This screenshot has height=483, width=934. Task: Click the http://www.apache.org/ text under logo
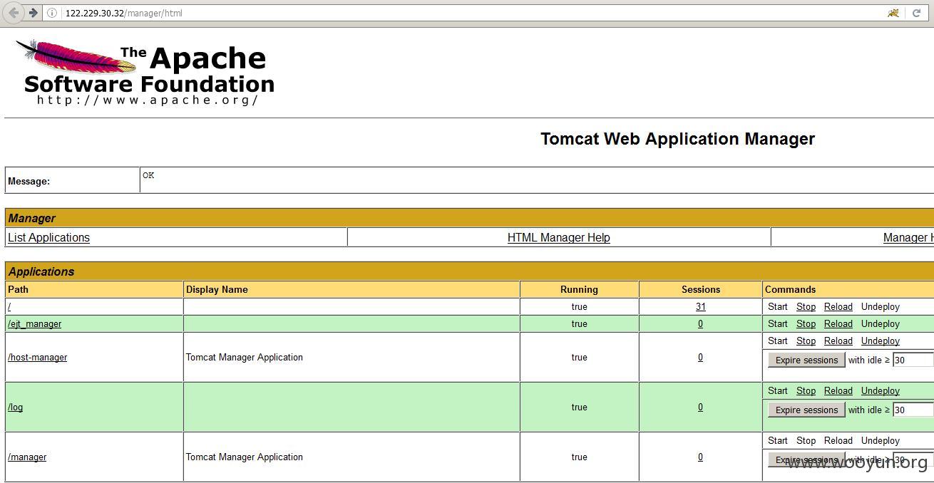148,100
